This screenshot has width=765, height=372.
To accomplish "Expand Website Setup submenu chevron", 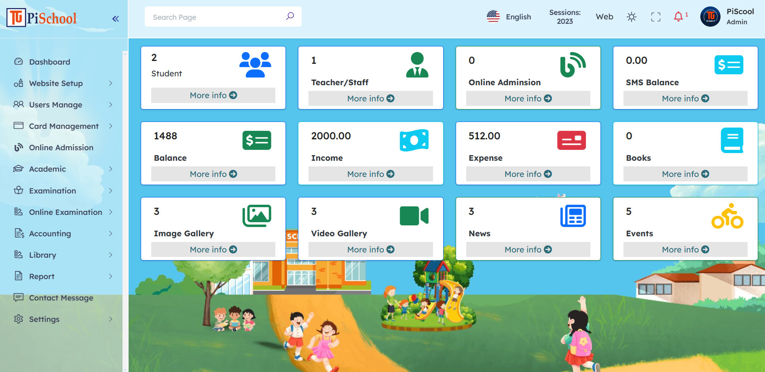I will click(x=110, y=83).
